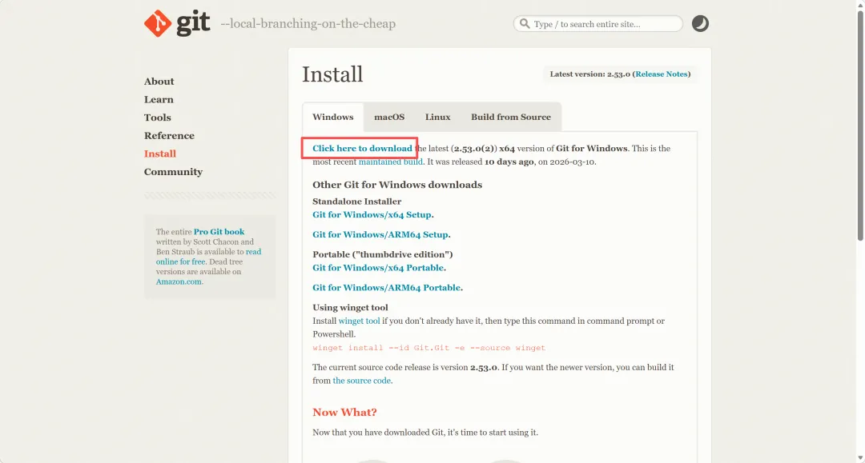The image size is (865, 463).
Task: Click the search magnifier icon
Action: (x=525, y=24)
